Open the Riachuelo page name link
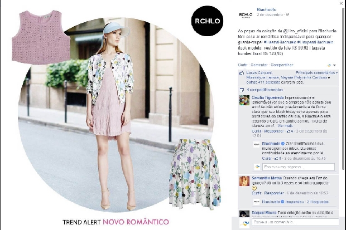The image size is (346, 230). [x=267, y=9]
